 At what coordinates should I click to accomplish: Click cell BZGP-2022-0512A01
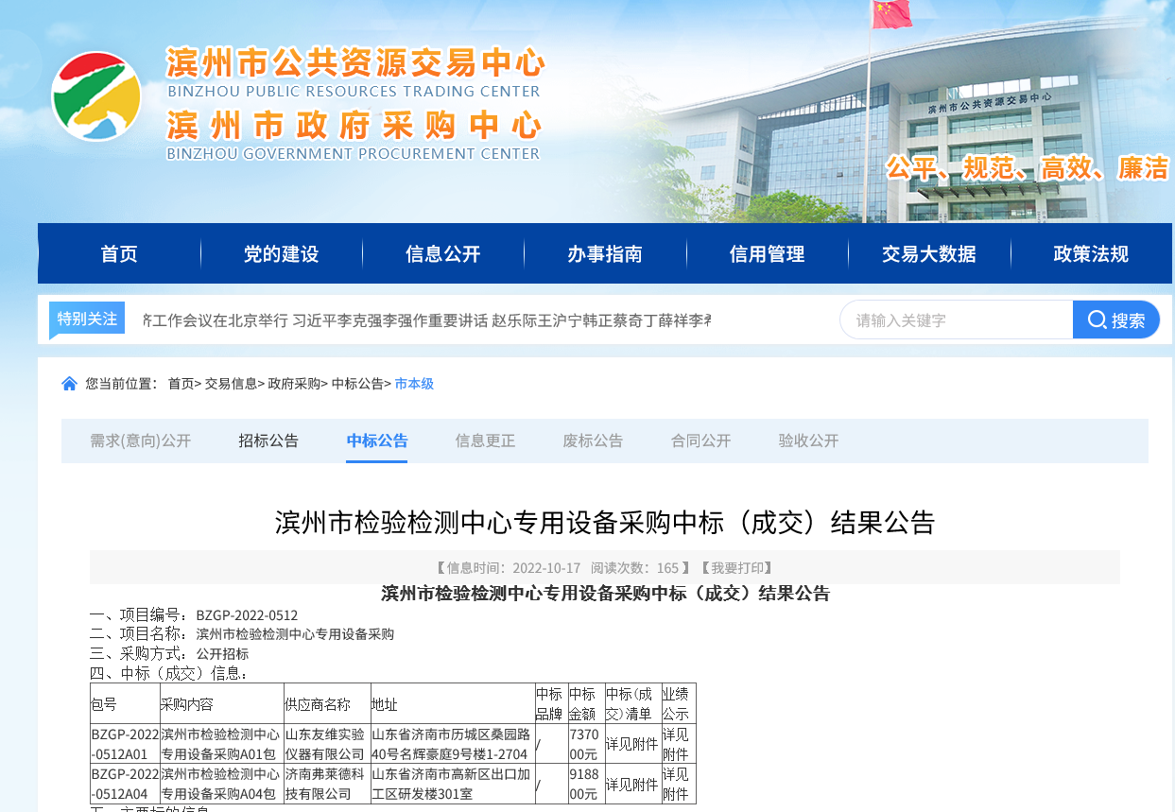[x=125, y=744]
